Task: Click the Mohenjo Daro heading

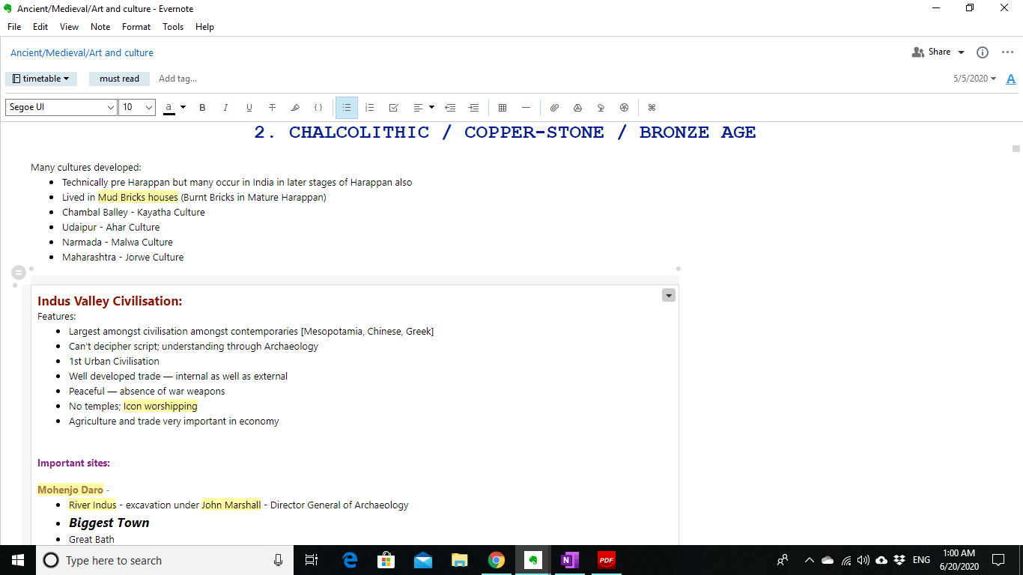Action: point(70,490)
